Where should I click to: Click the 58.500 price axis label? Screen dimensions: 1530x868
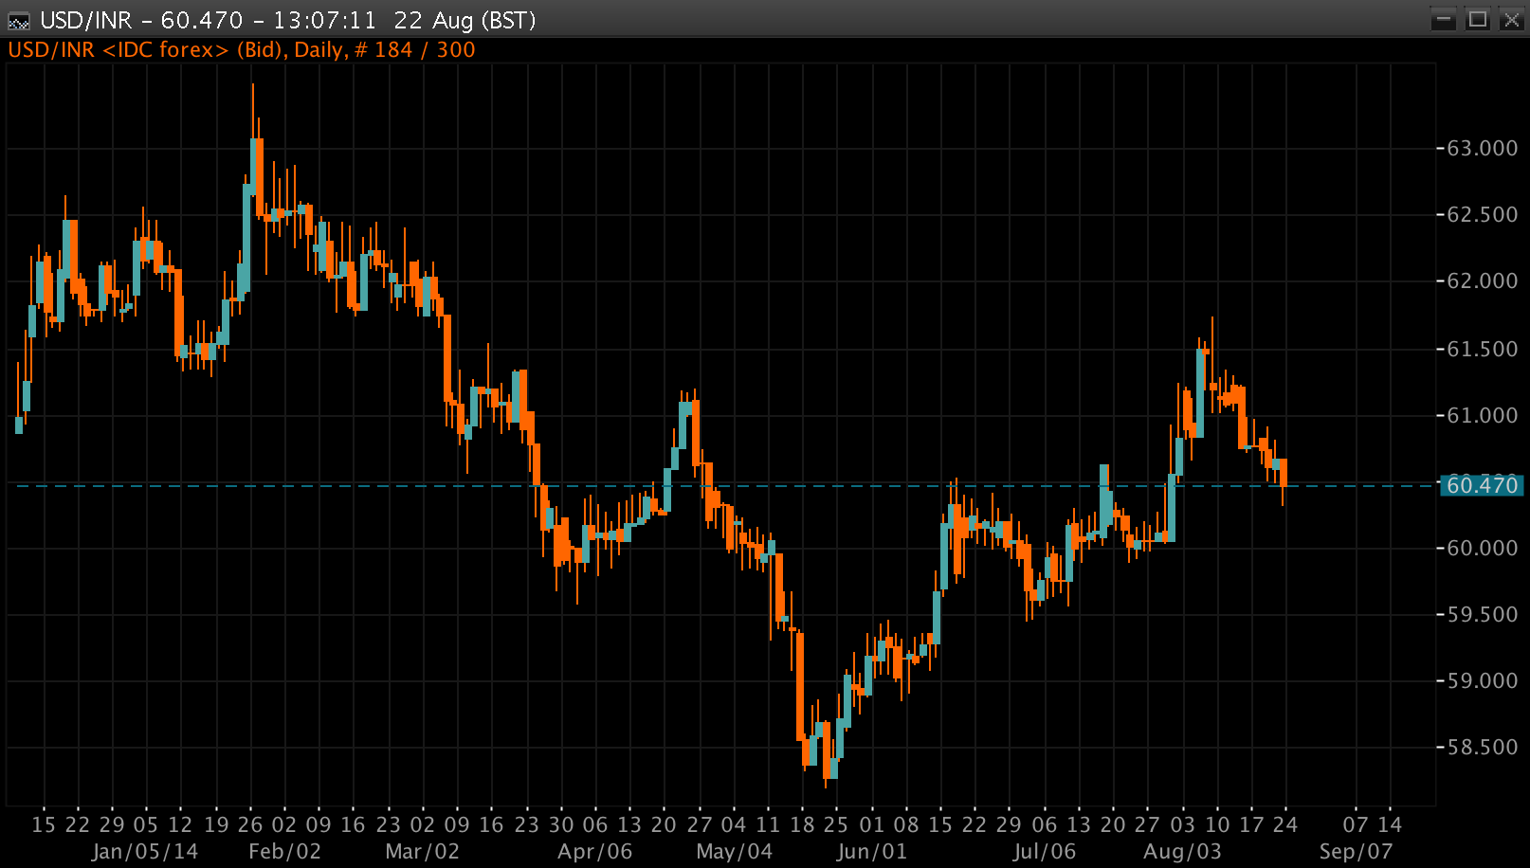(1482, 748)
